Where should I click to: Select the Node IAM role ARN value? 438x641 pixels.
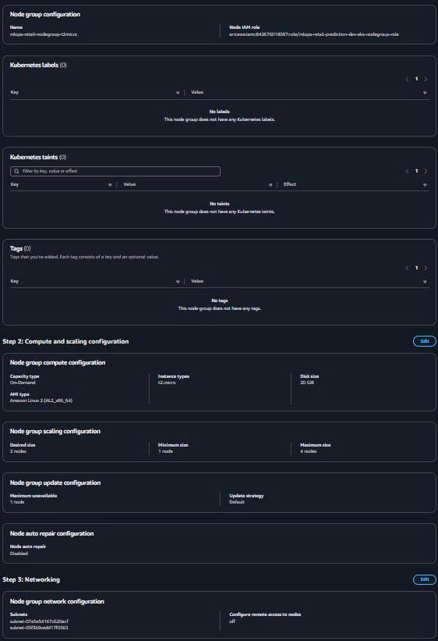314,34
